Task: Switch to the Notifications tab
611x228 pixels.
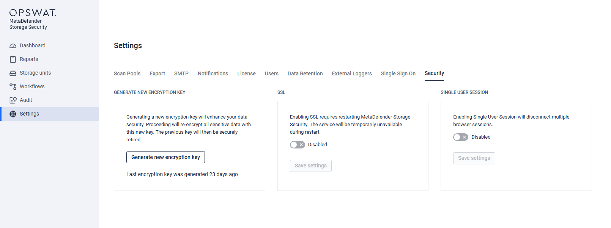Action: 213,73
